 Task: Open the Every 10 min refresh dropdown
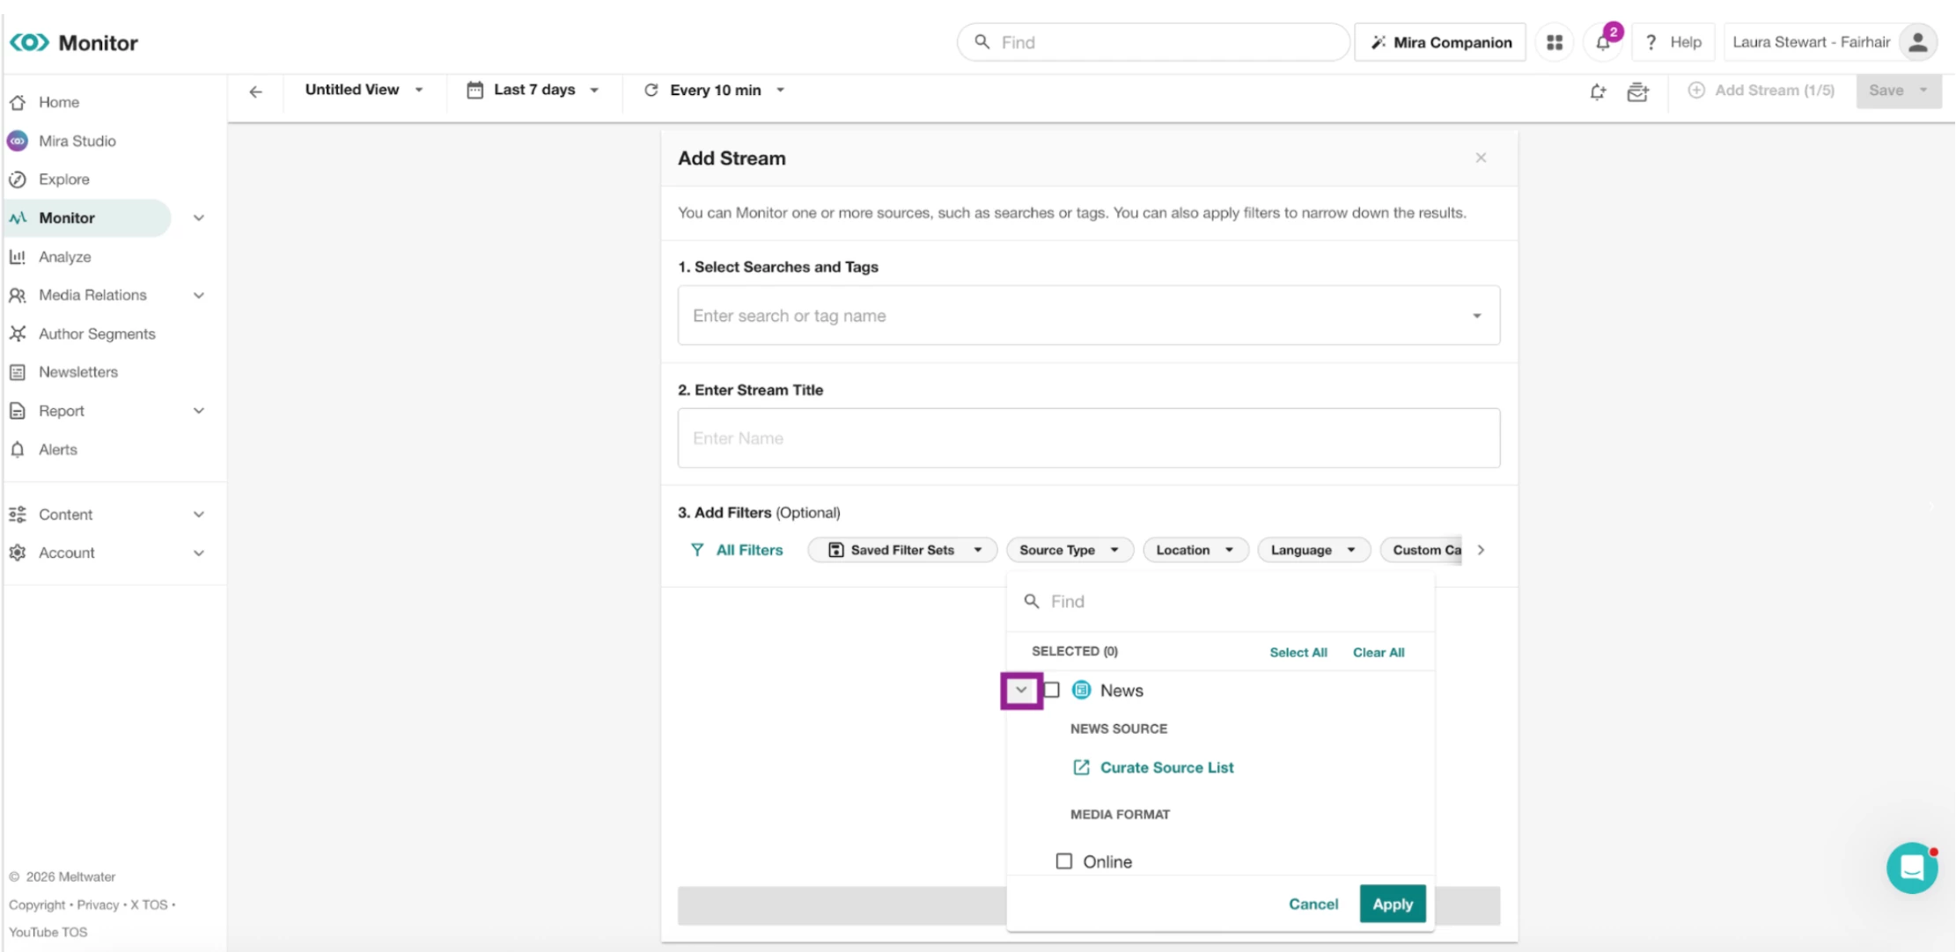tap(715, 90)
